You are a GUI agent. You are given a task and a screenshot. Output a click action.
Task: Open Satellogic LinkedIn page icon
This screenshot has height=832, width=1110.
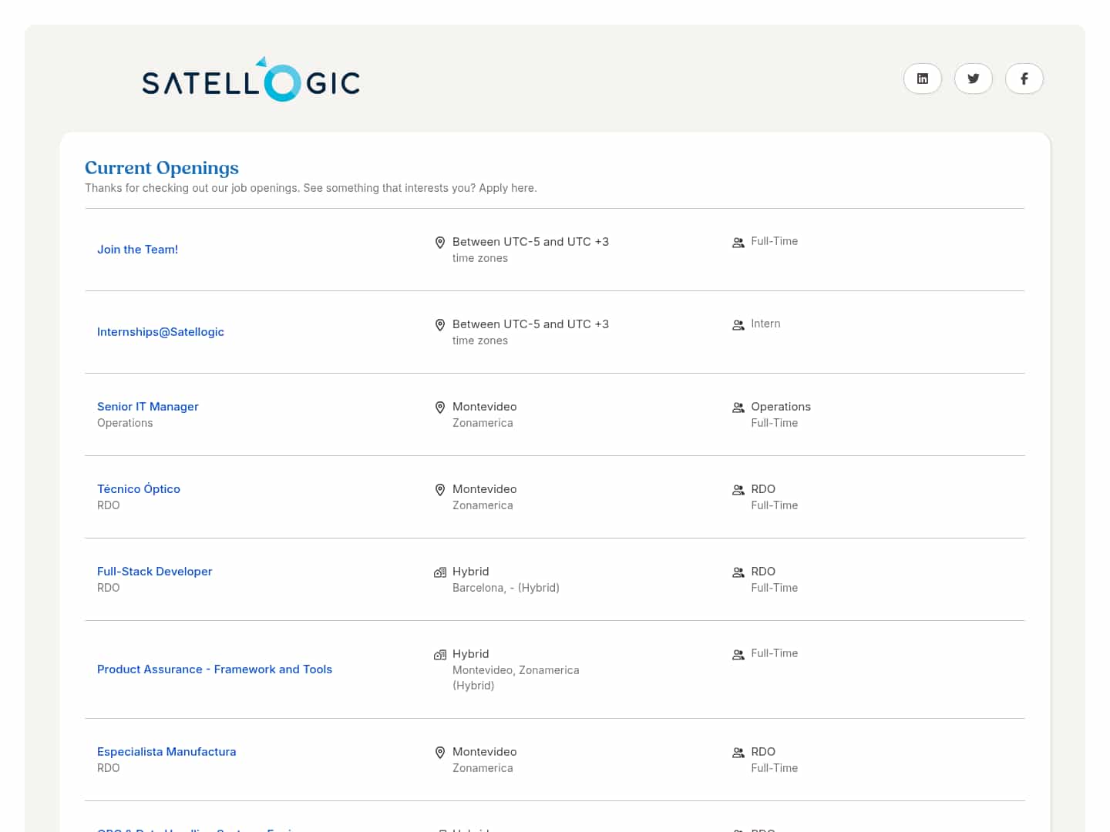(x=922, y=79)
